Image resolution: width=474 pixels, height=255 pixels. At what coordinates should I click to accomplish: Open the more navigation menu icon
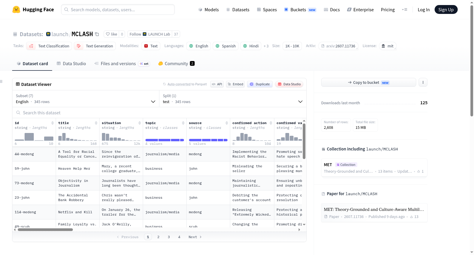point(404,9)
